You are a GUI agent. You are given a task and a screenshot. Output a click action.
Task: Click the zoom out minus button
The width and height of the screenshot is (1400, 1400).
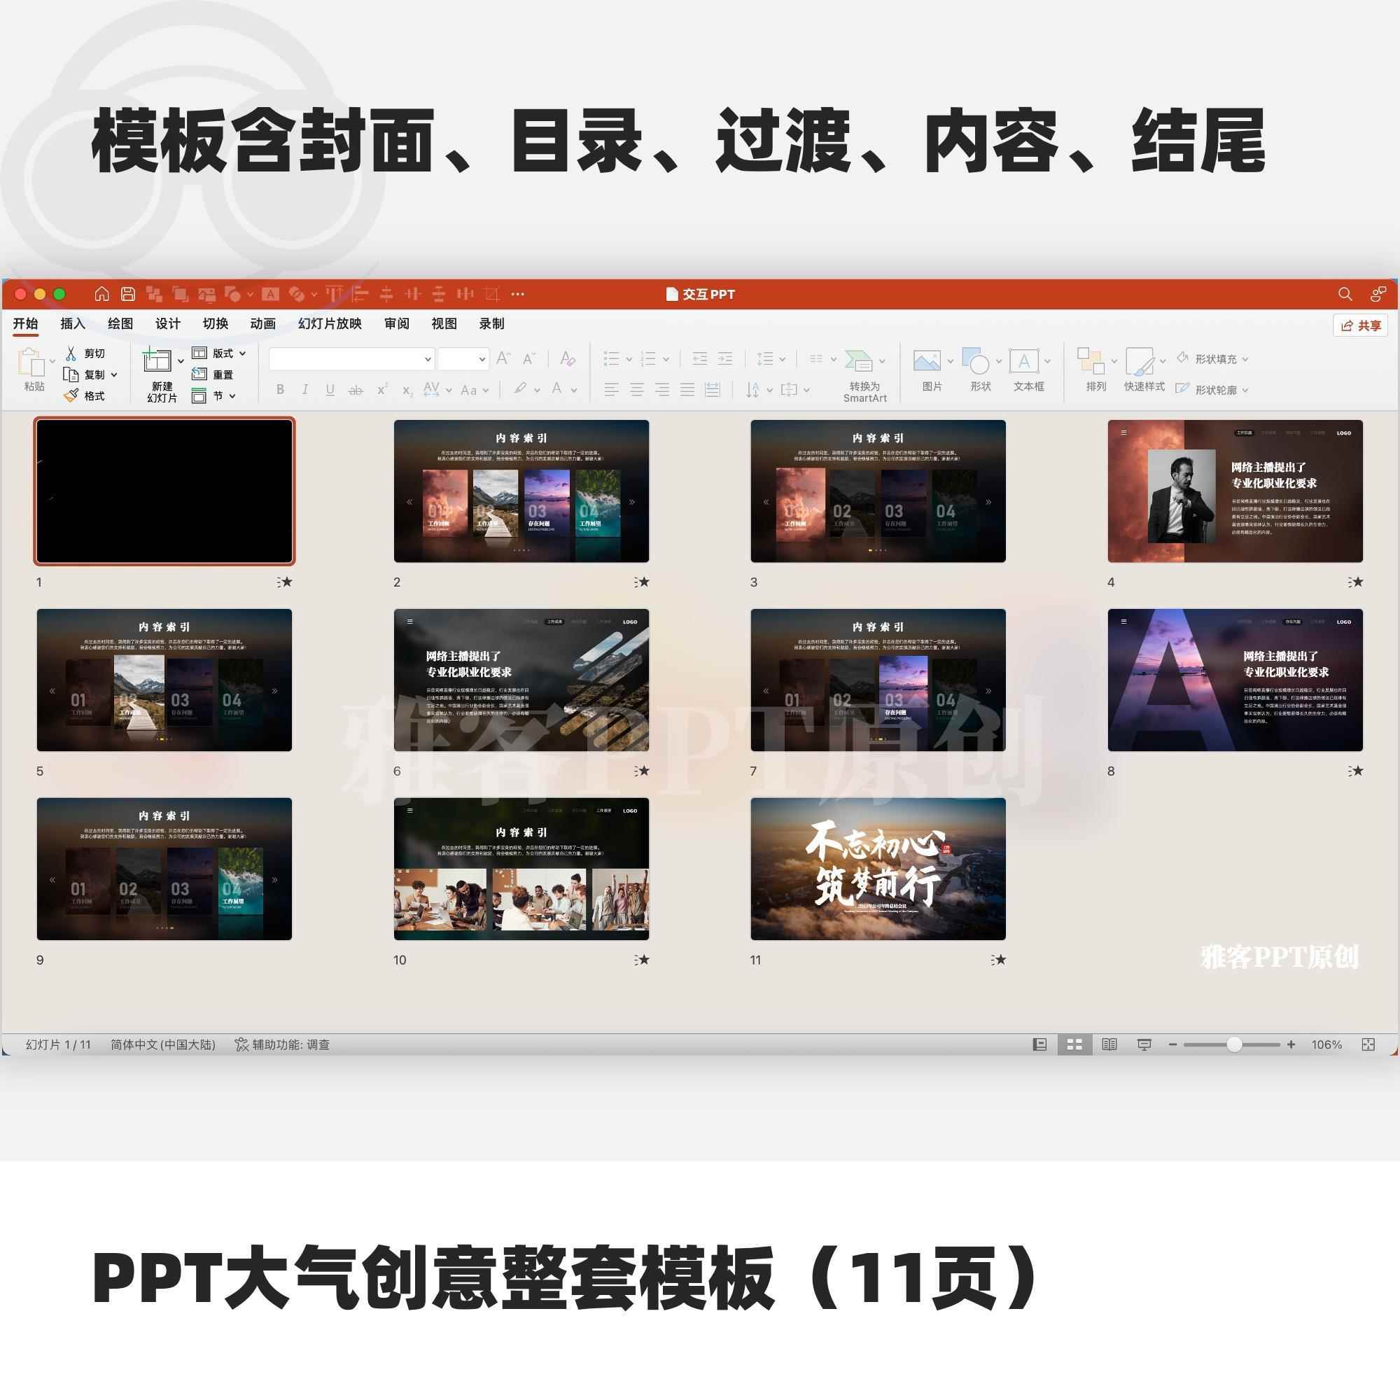[x=1172, y=1044]
